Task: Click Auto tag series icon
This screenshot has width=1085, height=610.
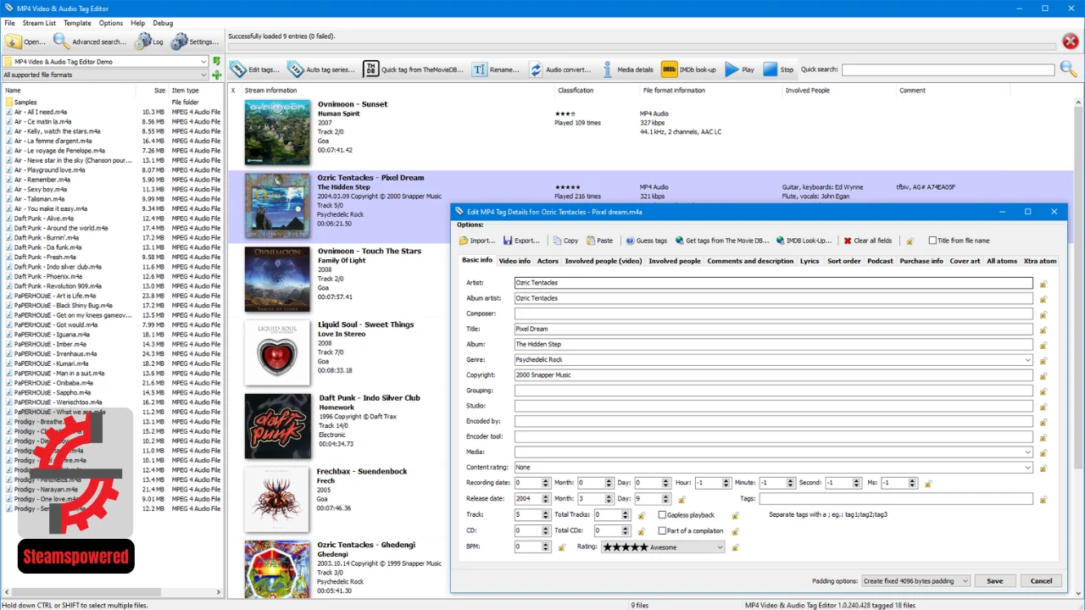Action: pos(296,69)
